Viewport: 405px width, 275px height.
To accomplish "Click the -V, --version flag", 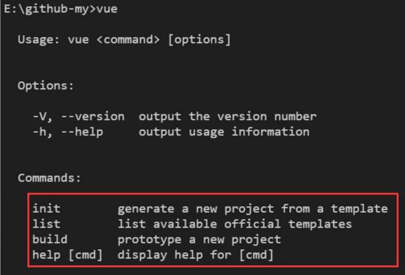I will pyautogui.click(x=78, y=116).
